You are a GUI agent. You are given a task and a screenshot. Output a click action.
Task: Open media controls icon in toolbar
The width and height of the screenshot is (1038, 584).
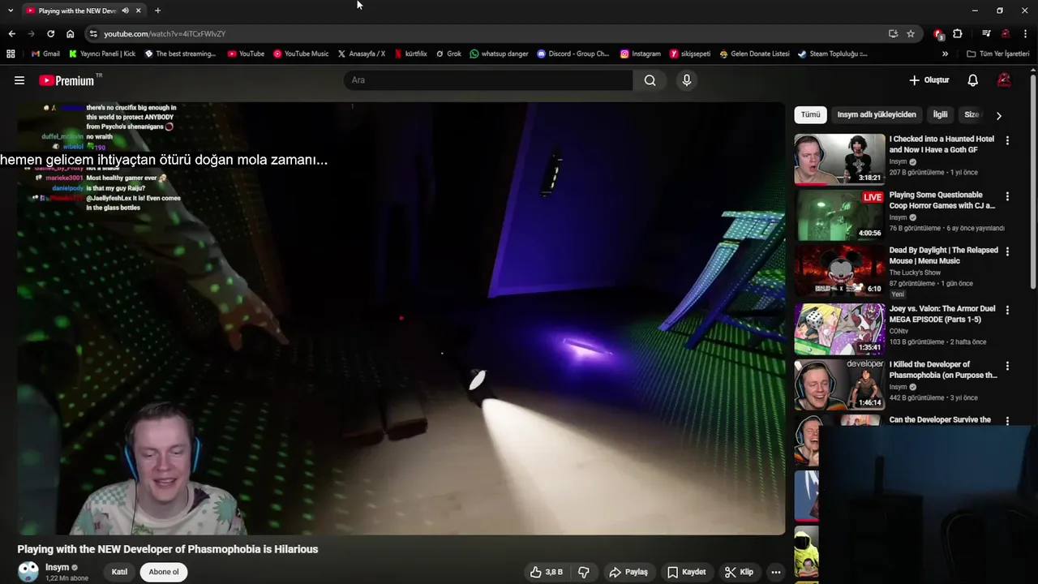(986, 34)
